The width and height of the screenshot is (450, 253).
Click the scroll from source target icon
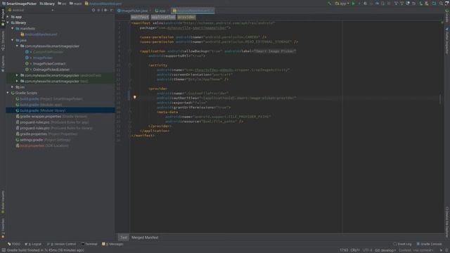pos(94,10)
